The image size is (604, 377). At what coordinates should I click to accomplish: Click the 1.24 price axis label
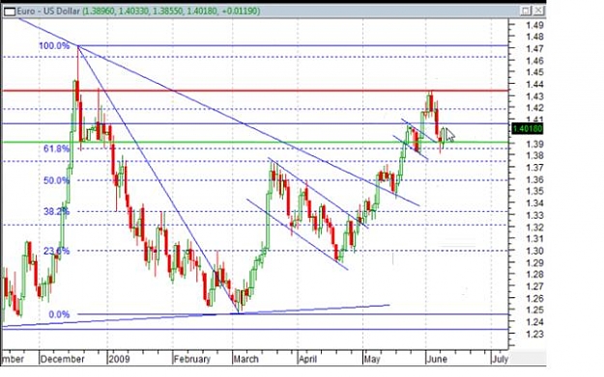point(534,322)
